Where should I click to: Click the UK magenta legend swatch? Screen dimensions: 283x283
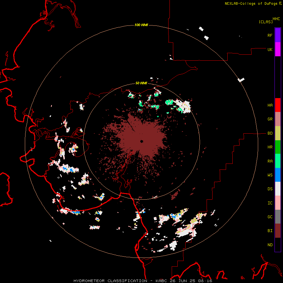click(278, 49)
